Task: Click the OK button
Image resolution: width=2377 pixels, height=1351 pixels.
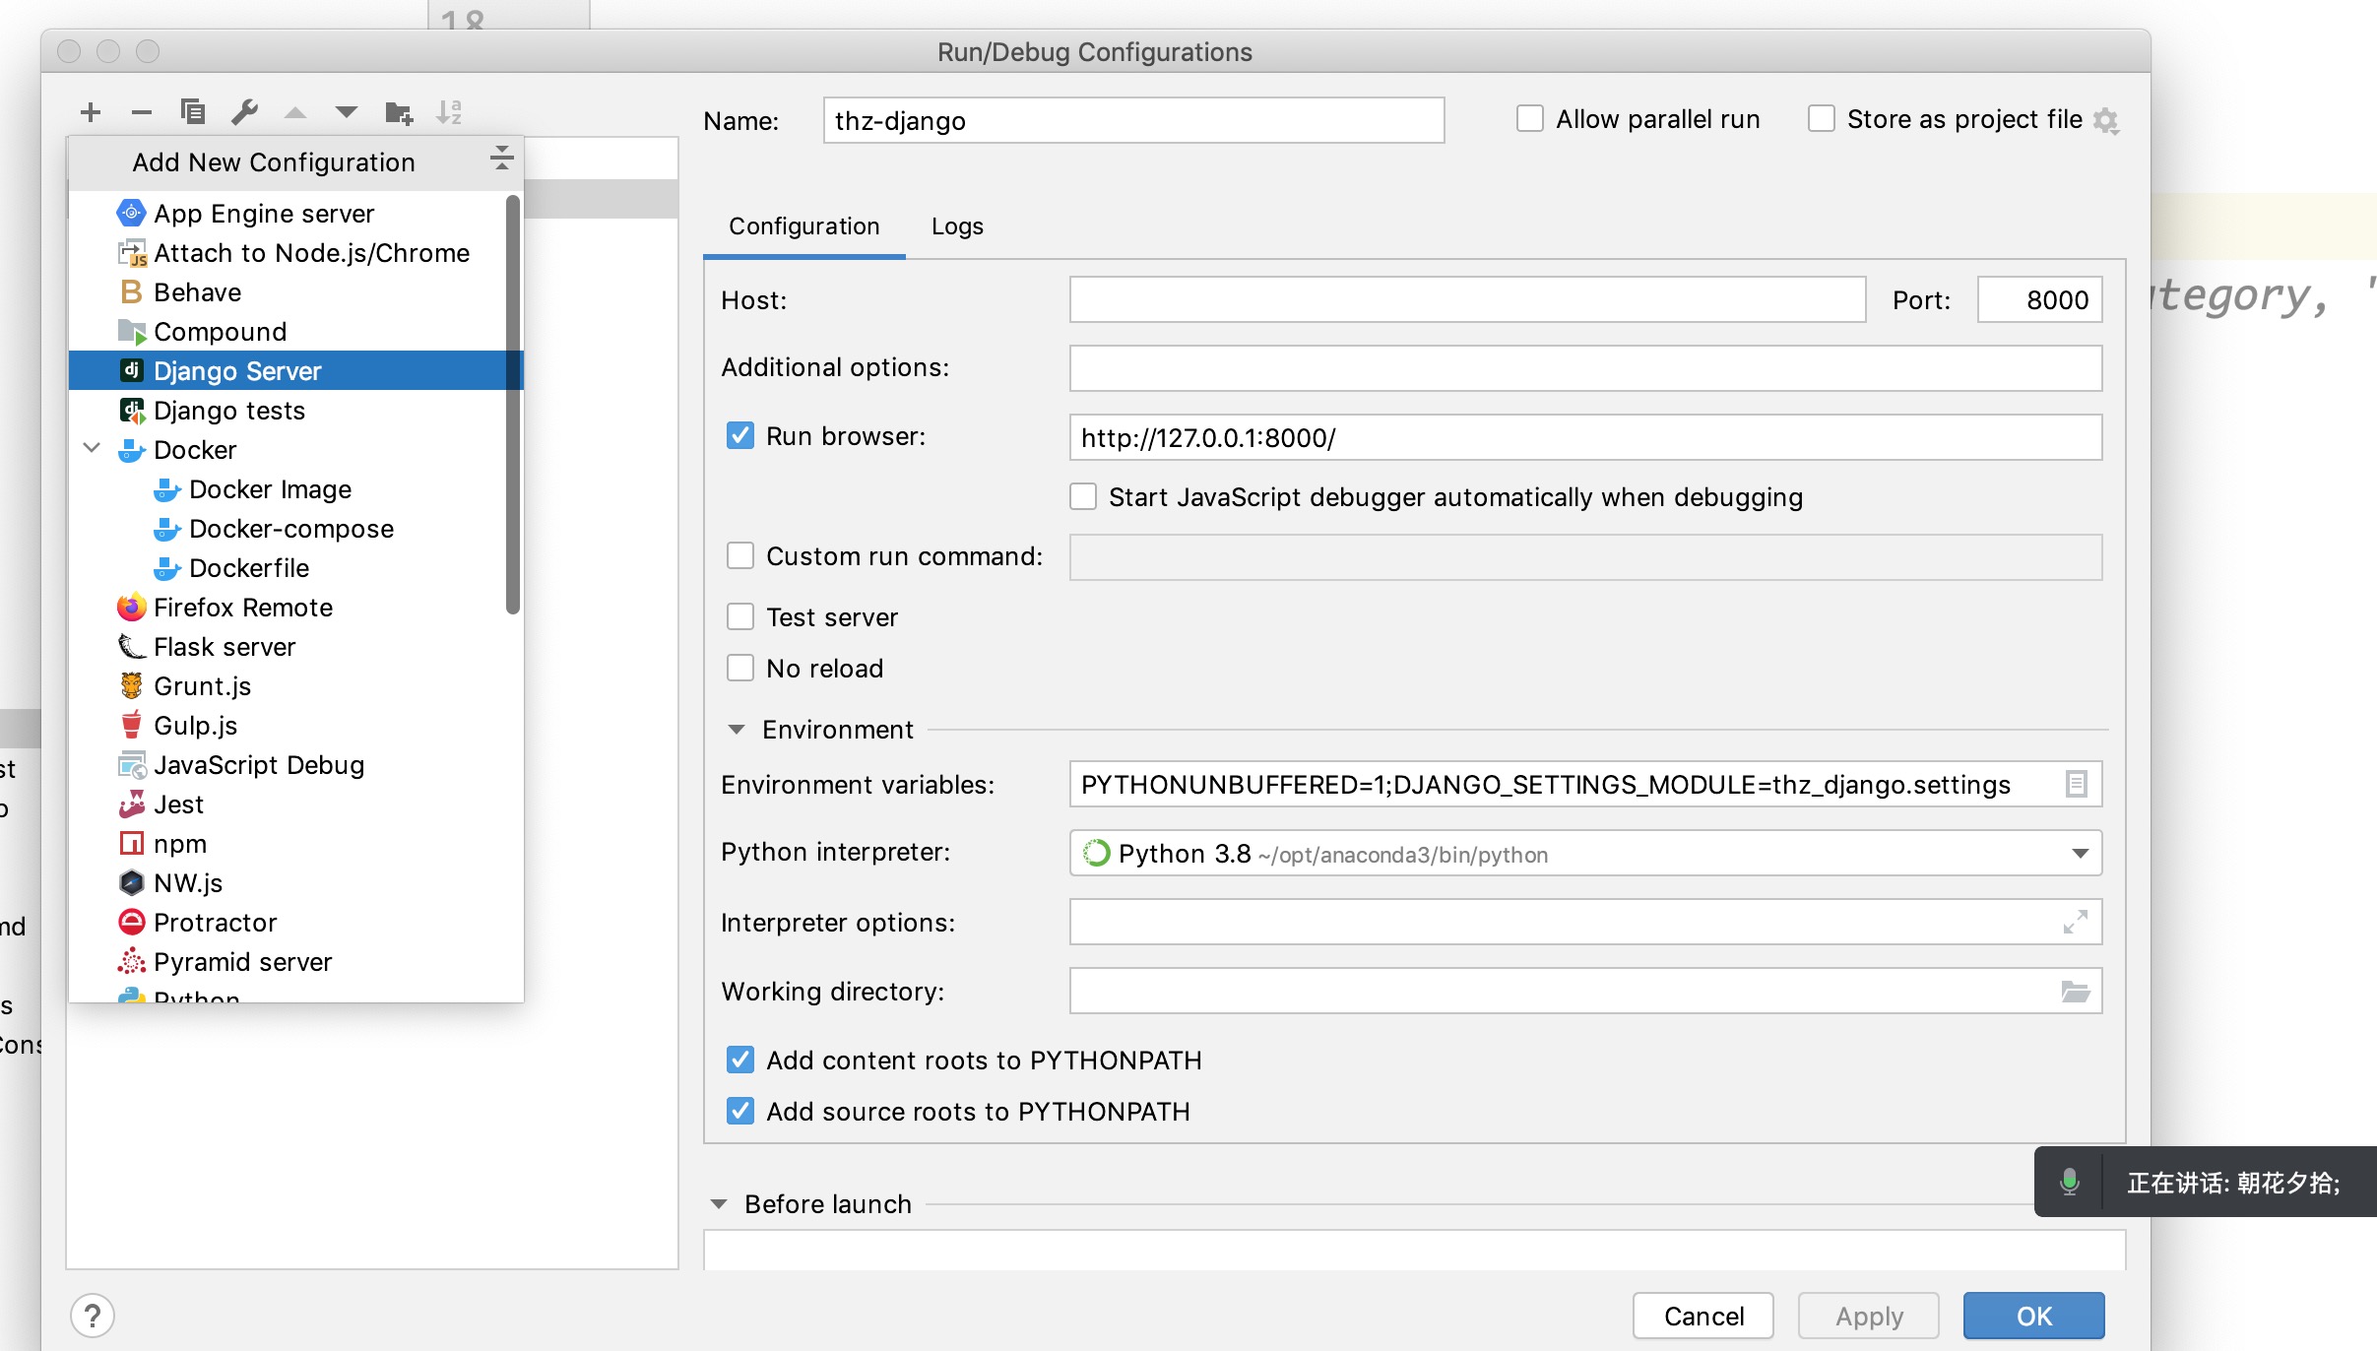Action: point(2033,1317)
